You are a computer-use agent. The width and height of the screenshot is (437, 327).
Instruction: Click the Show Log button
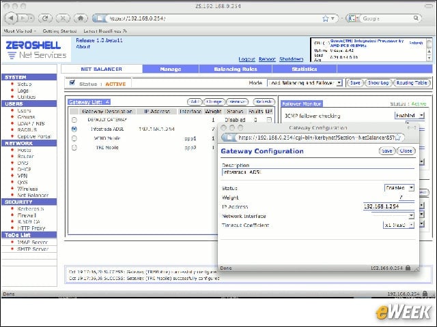tap(378, 83)
